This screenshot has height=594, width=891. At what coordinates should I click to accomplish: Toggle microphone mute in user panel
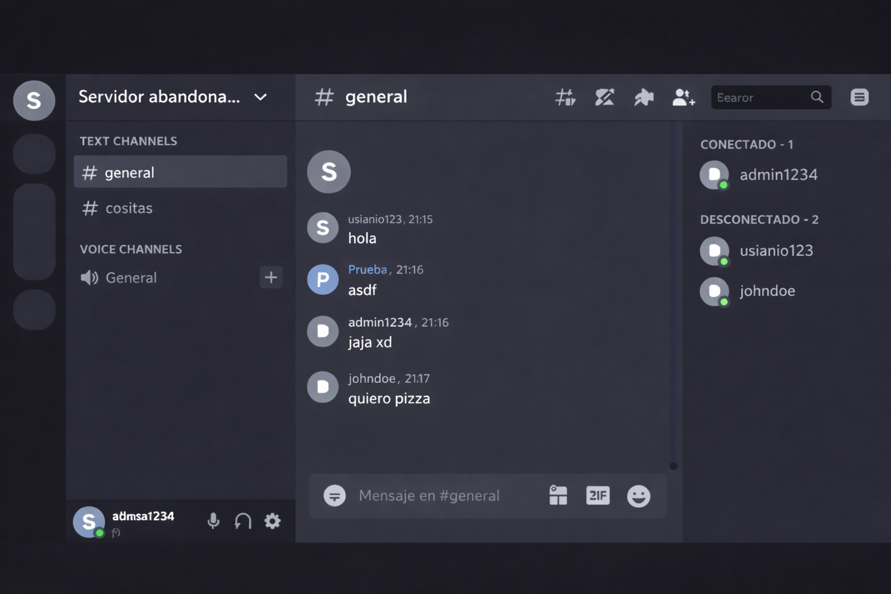pyautogui.click(x=213, y=521)
